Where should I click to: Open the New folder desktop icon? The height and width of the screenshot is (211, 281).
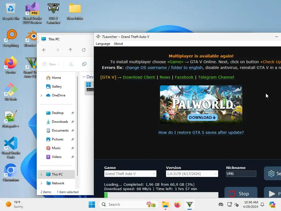(x=75, y=11)
